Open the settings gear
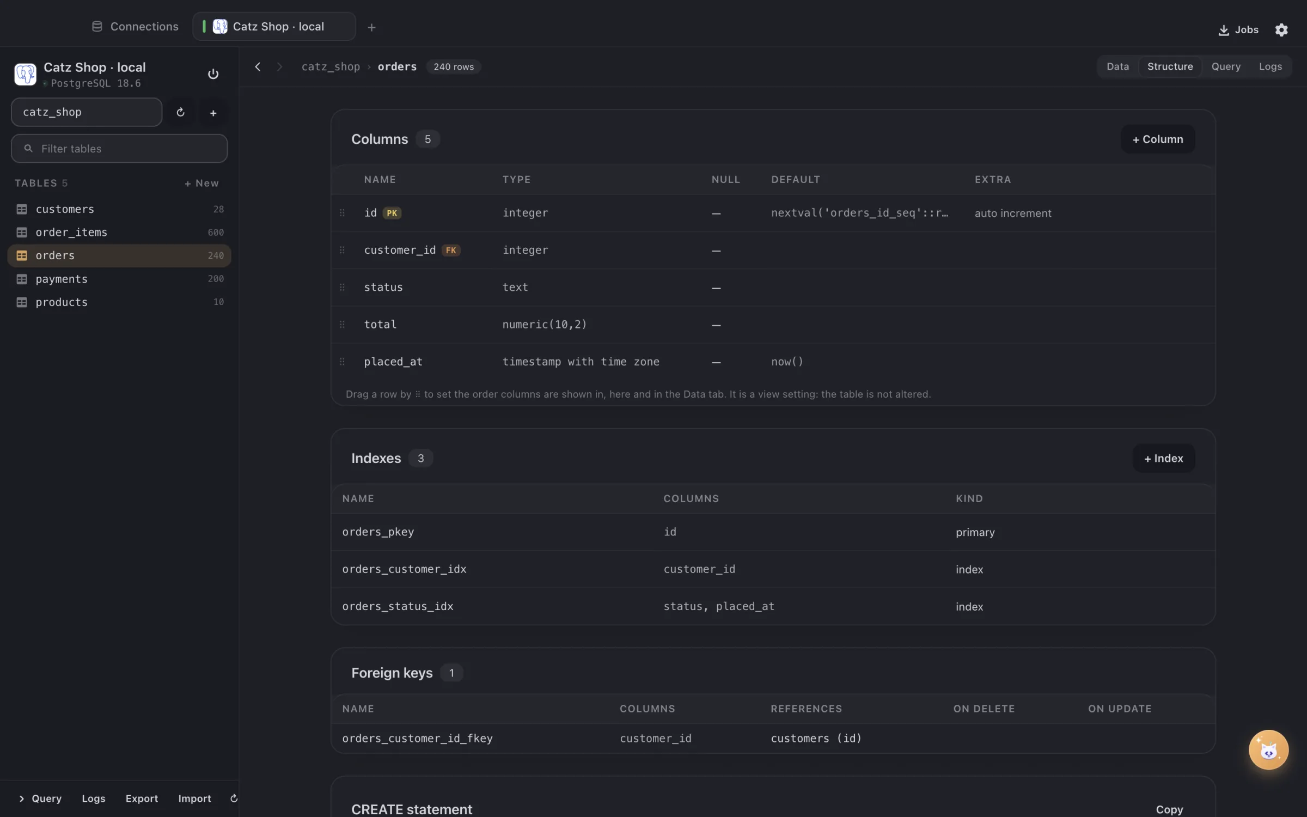 click(x=1281, y=30)
